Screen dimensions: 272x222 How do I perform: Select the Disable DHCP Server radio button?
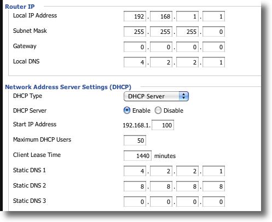pyautogui.click(x=158, y=110)
